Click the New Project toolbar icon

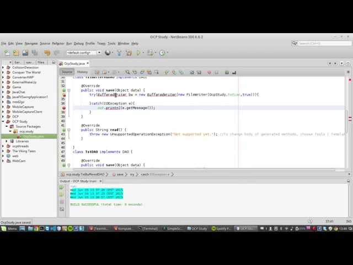tap(16, 53)
